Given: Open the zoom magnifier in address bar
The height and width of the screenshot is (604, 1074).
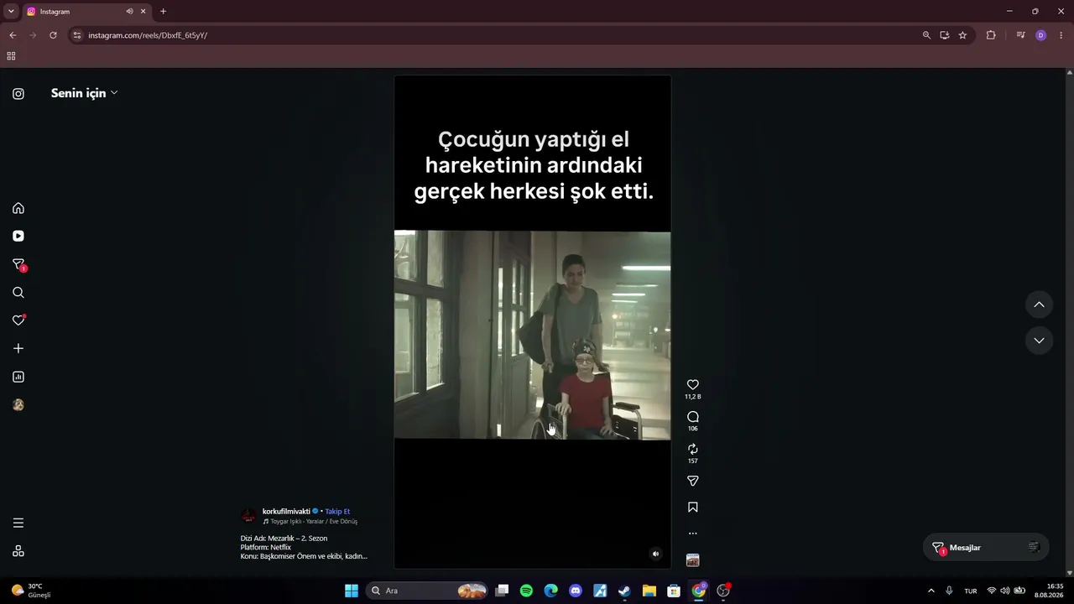Looking at the screenshot, I should point(926,35).
